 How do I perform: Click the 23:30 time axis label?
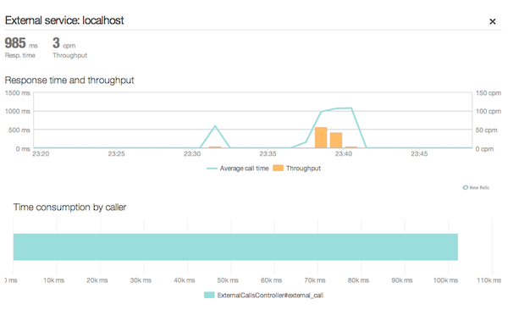click(x=192, y=153)
